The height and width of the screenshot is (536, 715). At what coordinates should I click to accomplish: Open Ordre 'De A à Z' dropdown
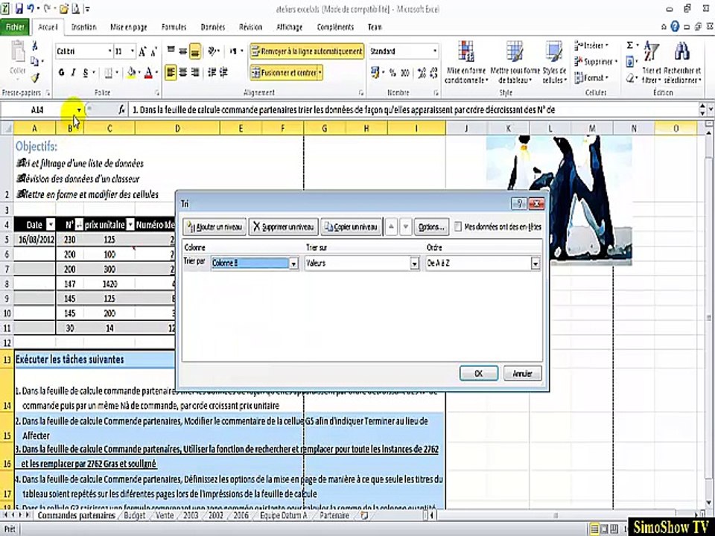click(x=536, y=264)
